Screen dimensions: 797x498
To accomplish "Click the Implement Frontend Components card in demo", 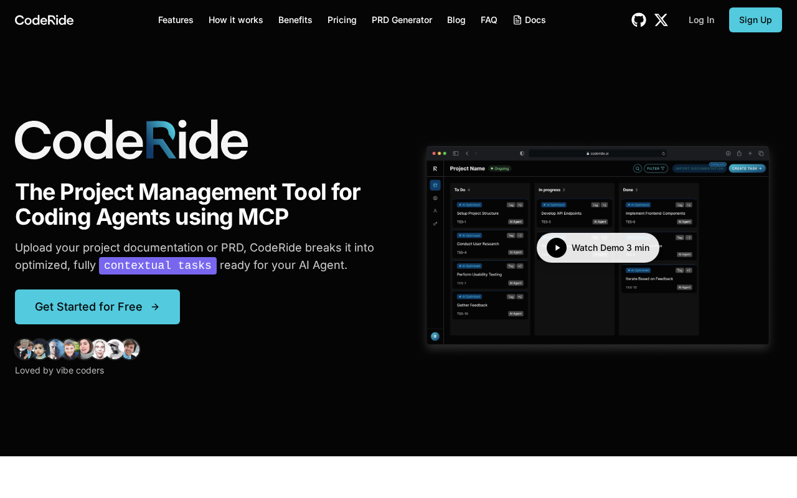I will pos(659,212).
